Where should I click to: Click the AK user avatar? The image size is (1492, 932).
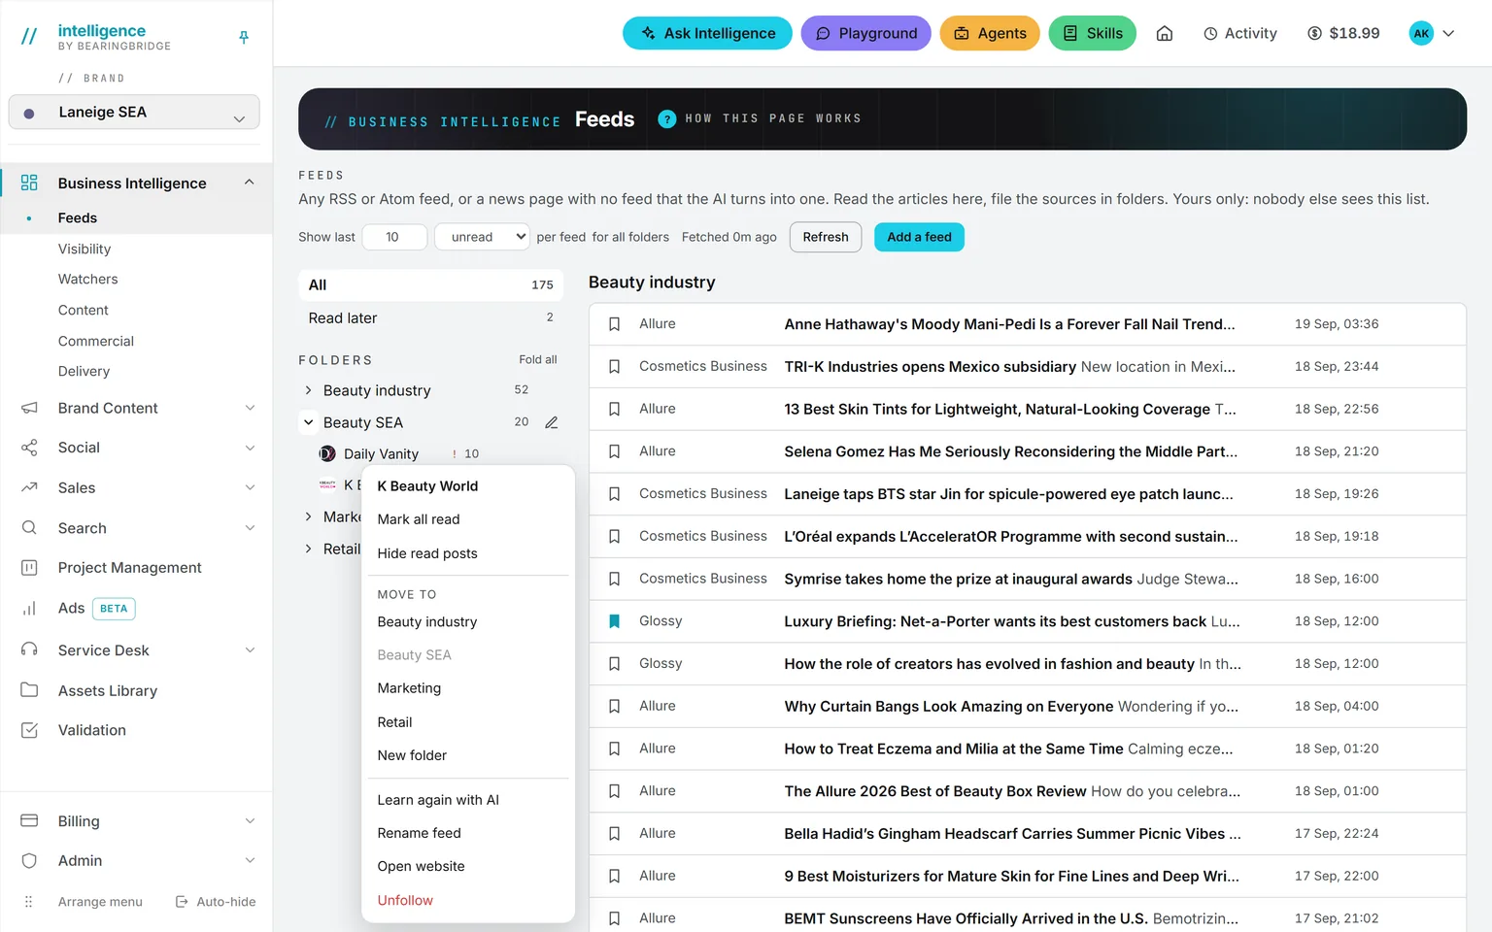point(1421,33)
